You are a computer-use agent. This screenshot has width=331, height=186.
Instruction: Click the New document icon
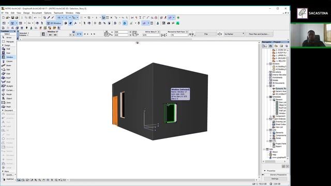pos(3,18)
